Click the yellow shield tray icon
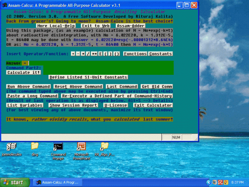This screenshot has height=187, width=249. [x=225, y=182]
